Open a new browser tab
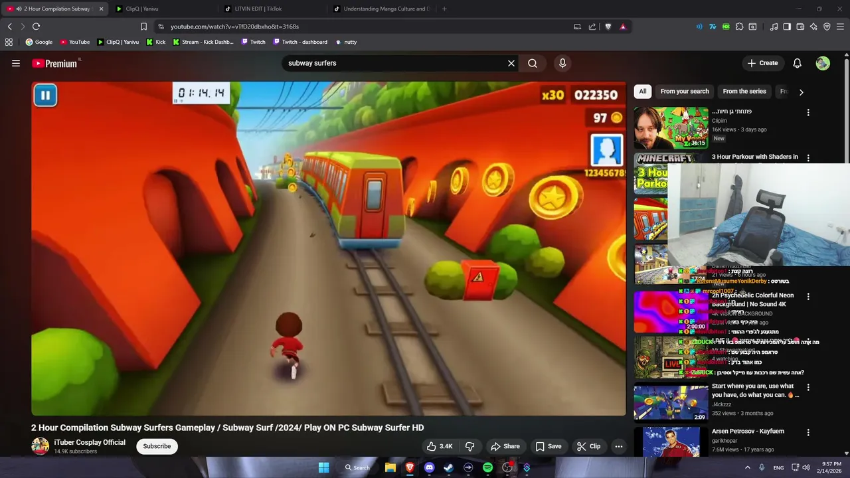850x478 pixels. click(444, 9)
